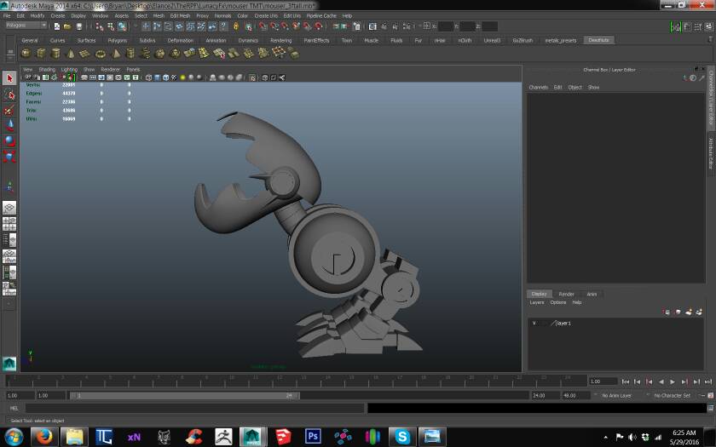Create a polygon cylinder from shelf
Viewport: 716px width, 447px height.
coord(55,54)
